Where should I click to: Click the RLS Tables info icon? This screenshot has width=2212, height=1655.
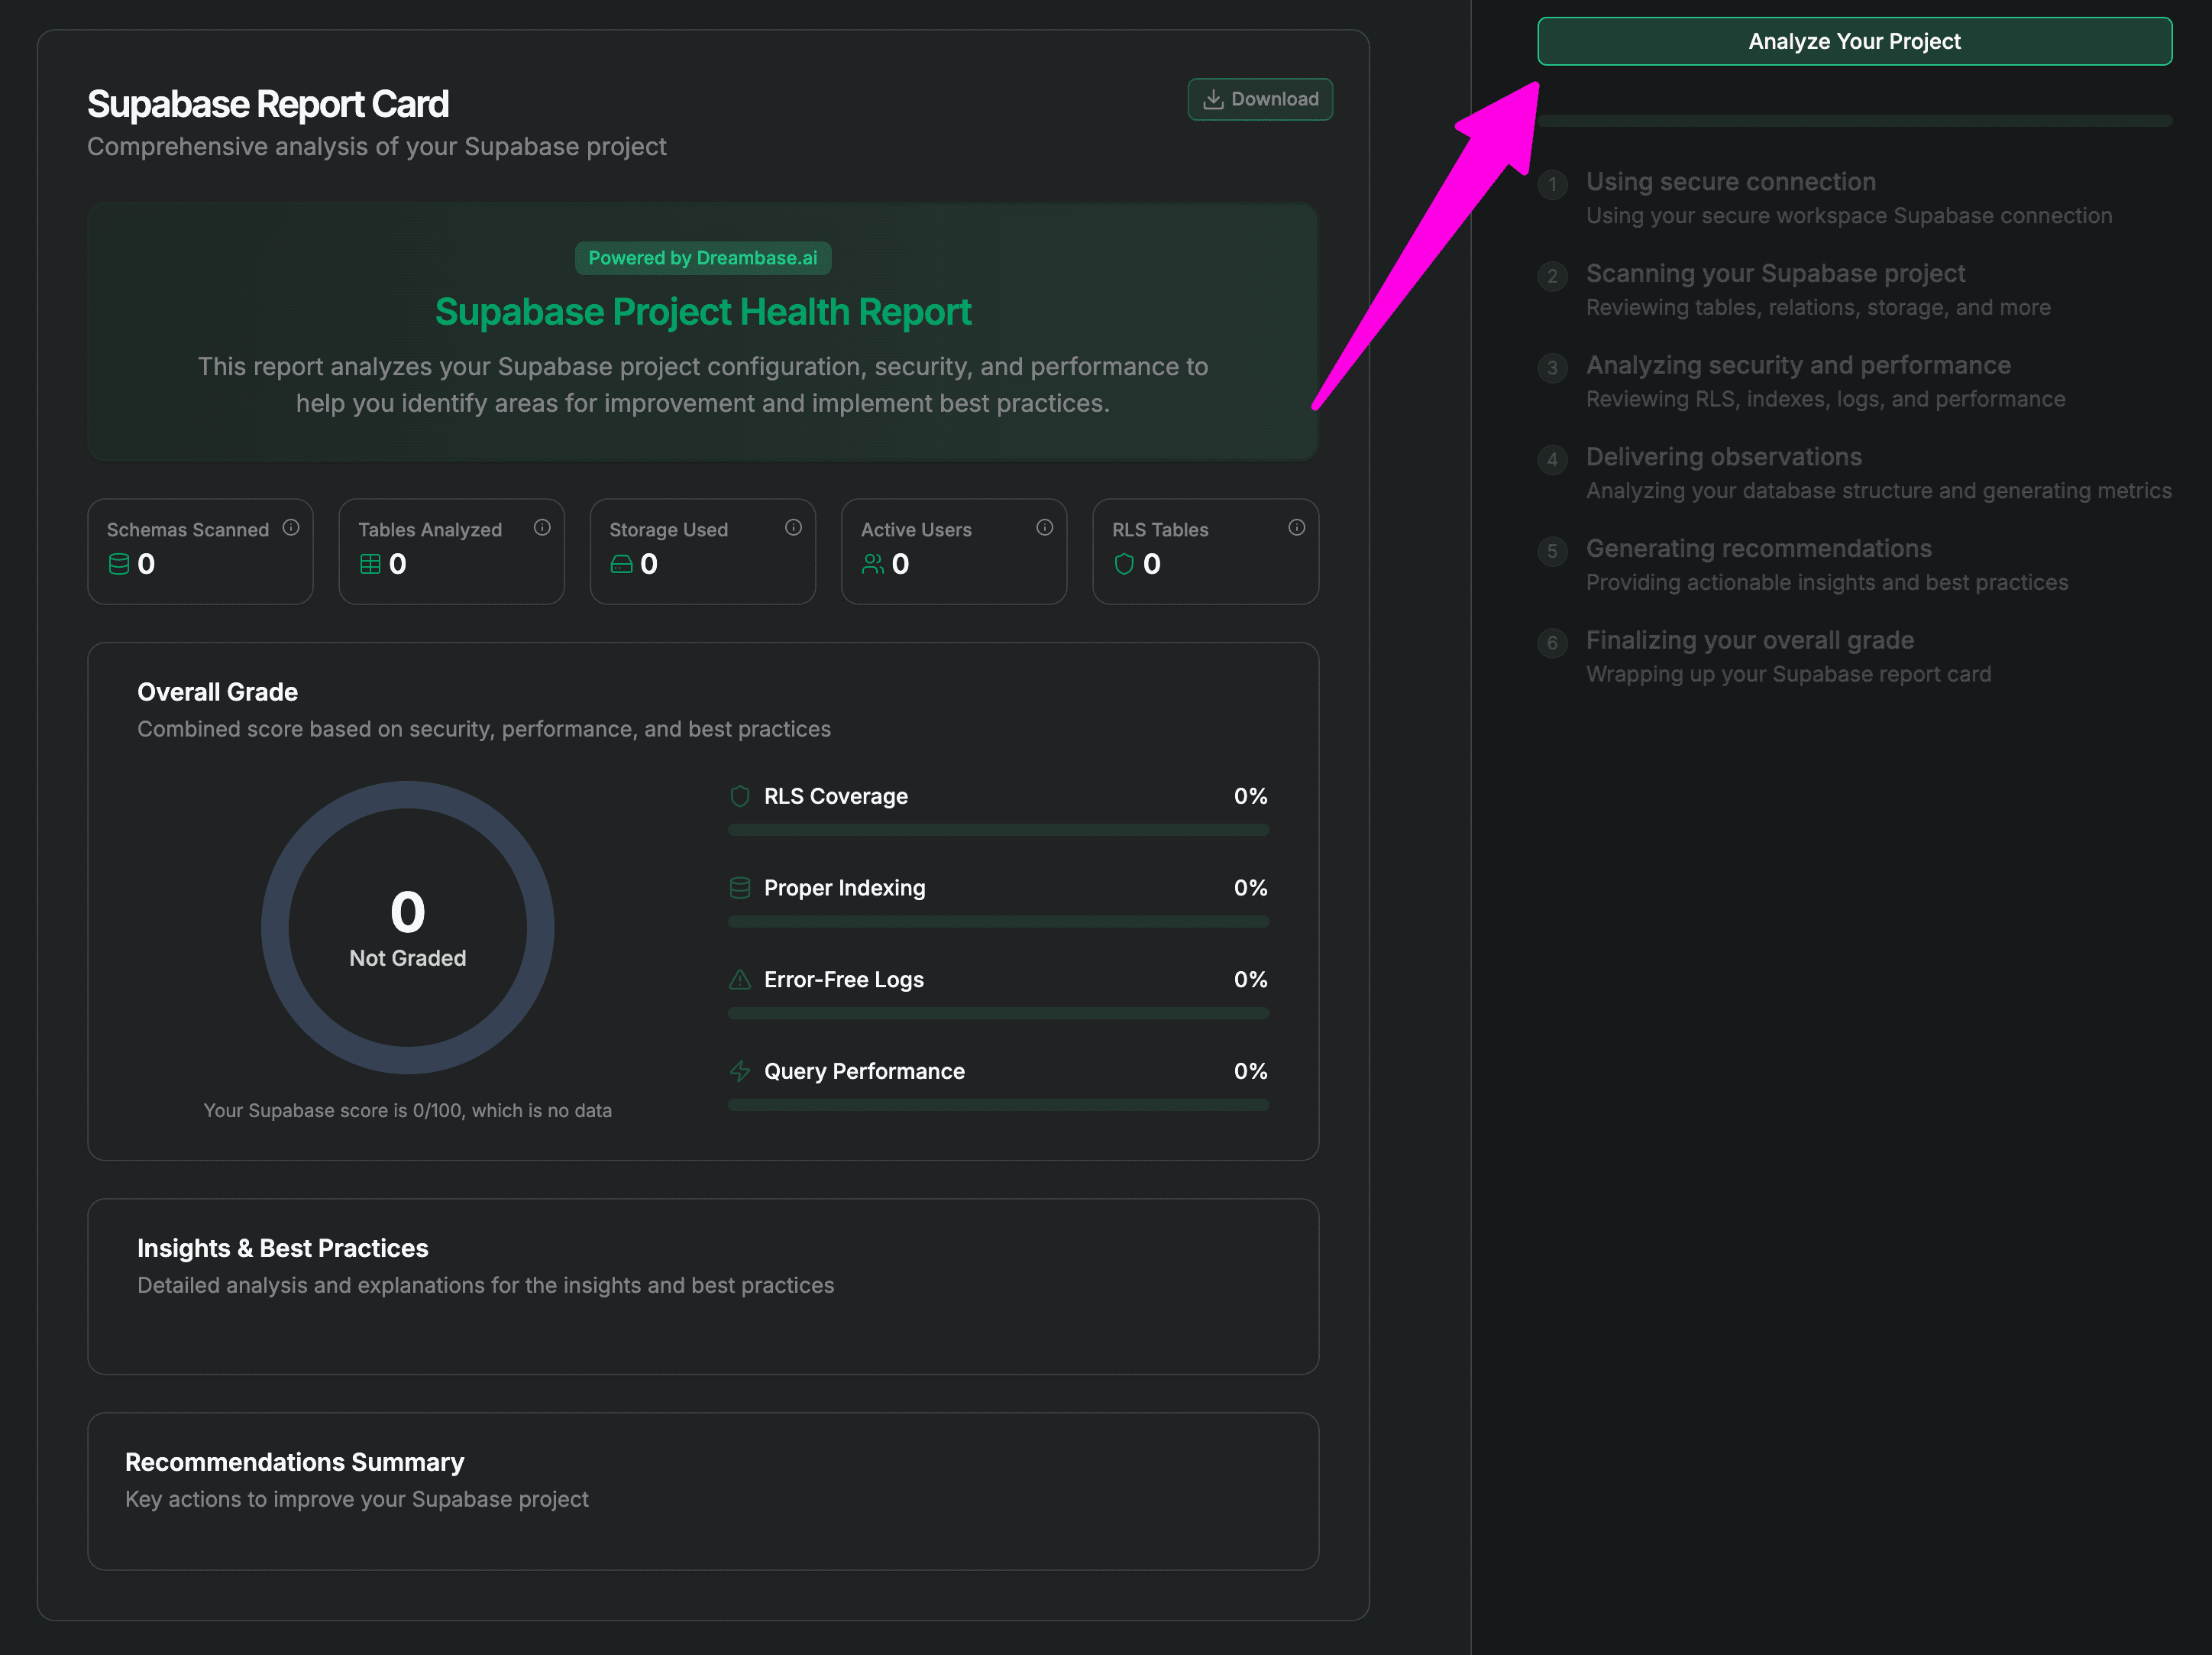click(x=1296, y=527)
